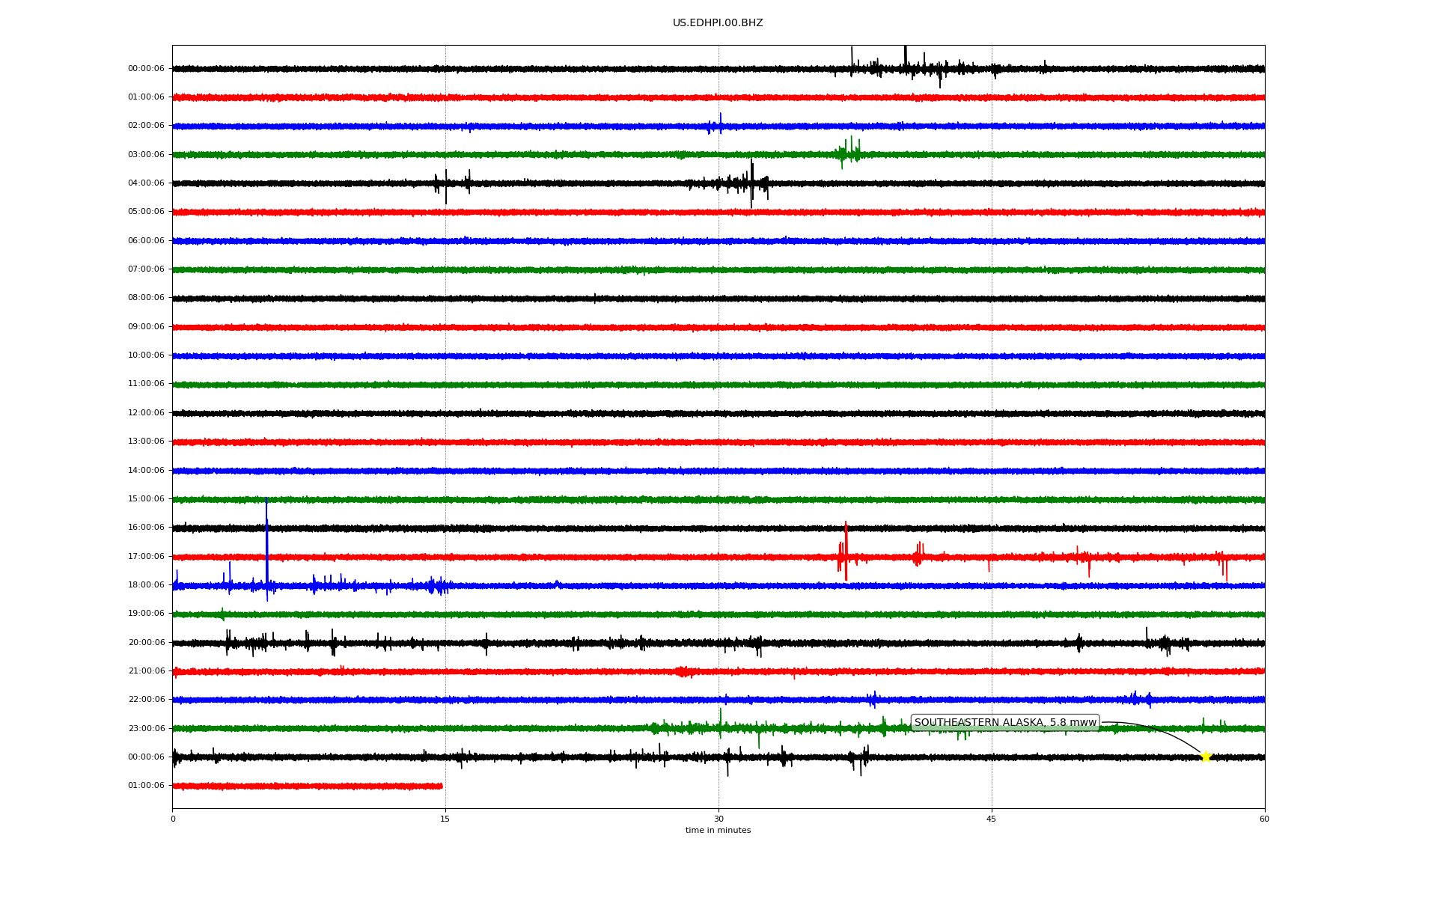Click the 30 tick on the x-axis
This screenshot has height=898, width=1437.
pyautogui.click(x=718, y=819)
